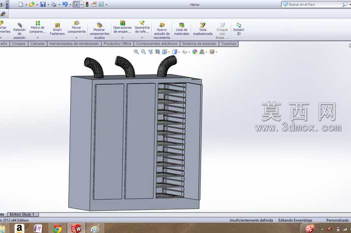Switch to the Tuberías tab
Screen dimensions: 351x233
point(229,44)
